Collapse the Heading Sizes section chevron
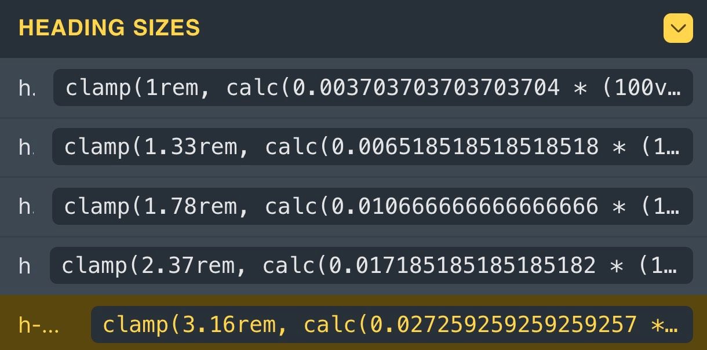 678,28
